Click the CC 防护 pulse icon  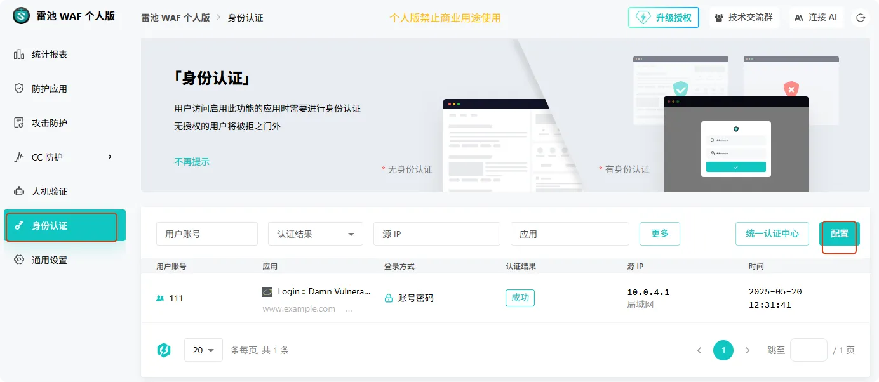(19, 157)
